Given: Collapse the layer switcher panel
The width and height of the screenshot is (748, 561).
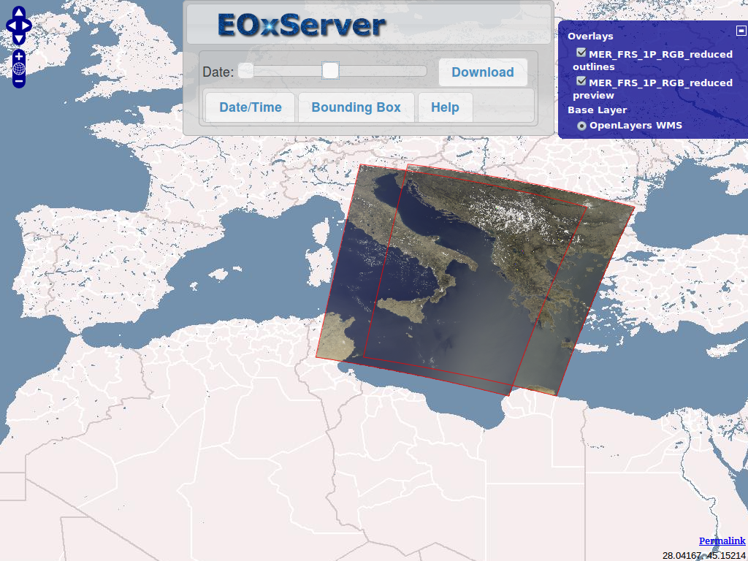Looking at the screenshot, I should click(x=741, y=31).
